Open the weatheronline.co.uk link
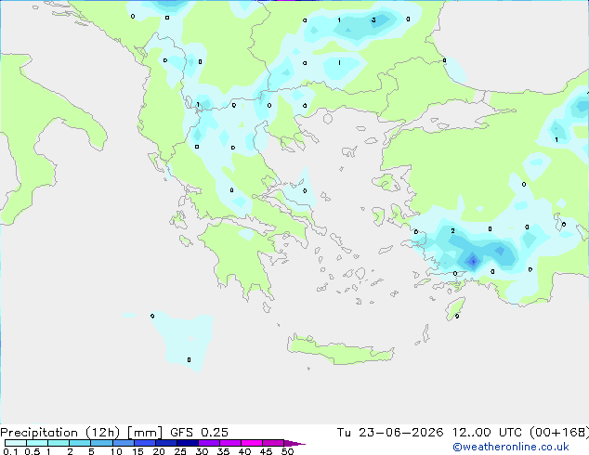 pos(511,447)
